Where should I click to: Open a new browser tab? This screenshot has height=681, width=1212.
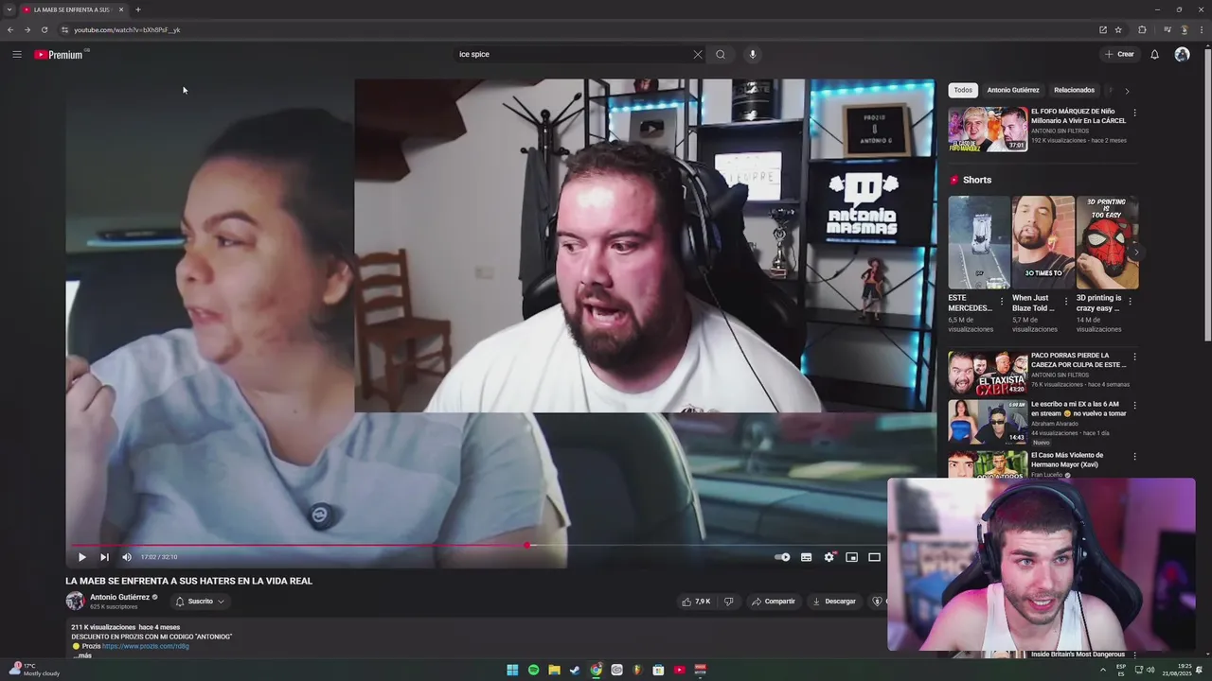138,9
